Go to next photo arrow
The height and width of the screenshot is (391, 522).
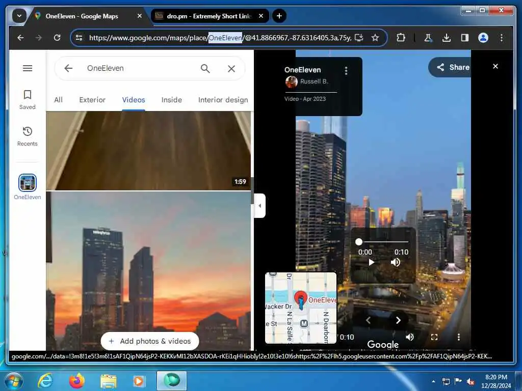(x=398, y=320)
